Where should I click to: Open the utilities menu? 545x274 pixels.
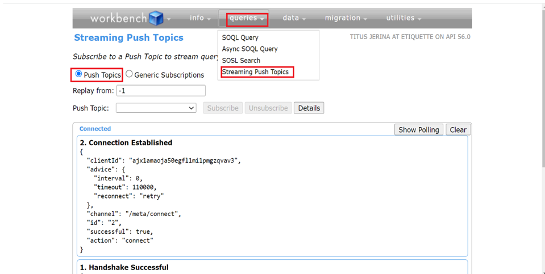pyautogui.click(x=403, y=18)
